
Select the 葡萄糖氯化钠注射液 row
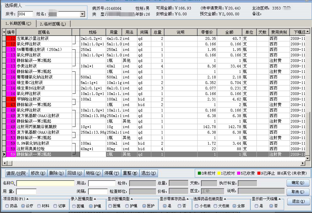pos(154,77)
